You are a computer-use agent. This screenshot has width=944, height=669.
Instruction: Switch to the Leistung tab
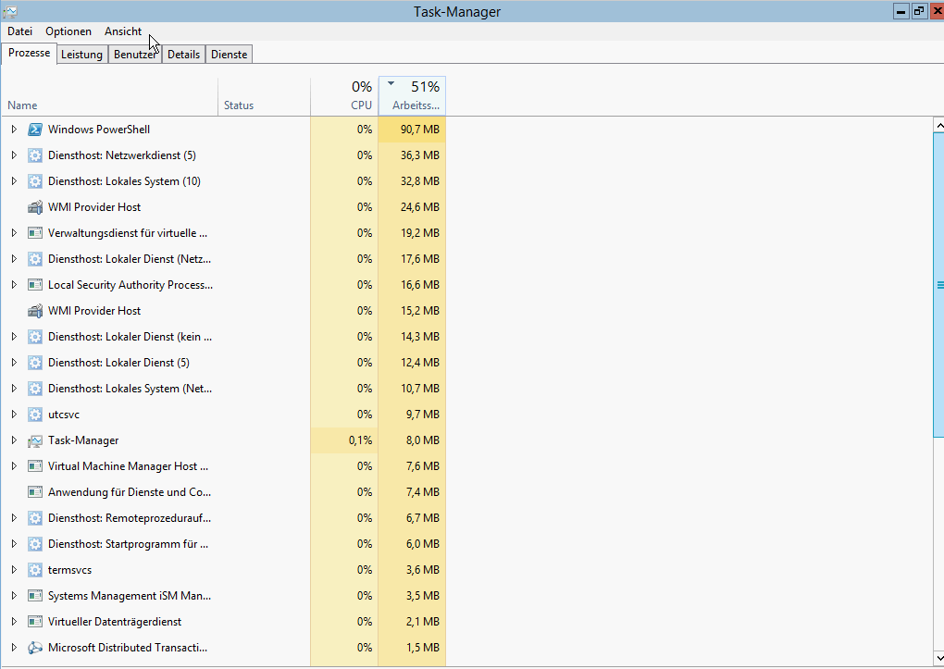tap(81, 55)
